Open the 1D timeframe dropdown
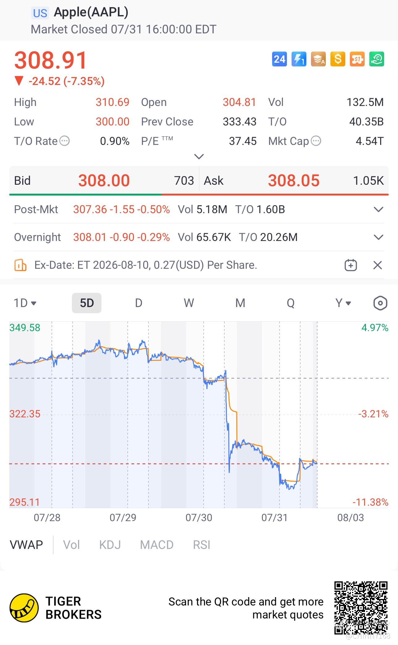Viewport: 398px width, 645px height. coord(25,303)
